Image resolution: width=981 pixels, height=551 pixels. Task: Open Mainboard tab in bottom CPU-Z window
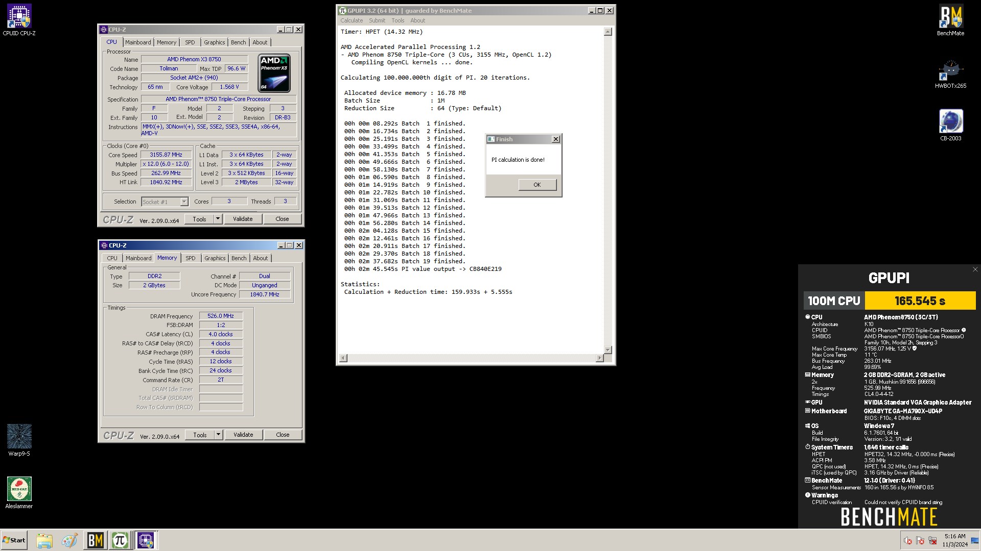tap(138, 258)
